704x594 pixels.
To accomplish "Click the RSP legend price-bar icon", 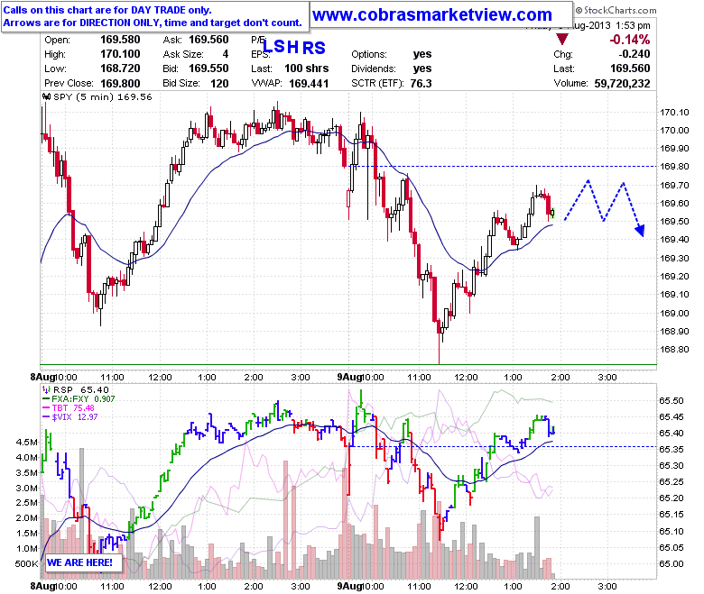I will [47, 389].
